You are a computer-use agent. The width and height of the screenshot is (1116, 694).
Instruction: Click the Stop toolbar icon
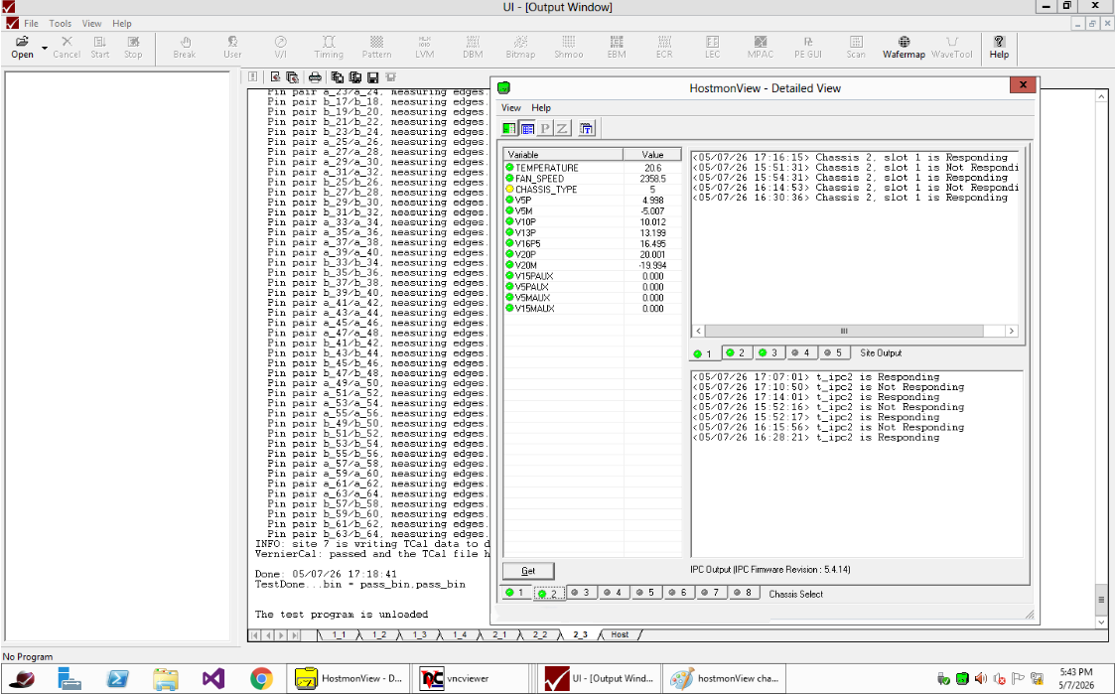click(x=133, y=47)
